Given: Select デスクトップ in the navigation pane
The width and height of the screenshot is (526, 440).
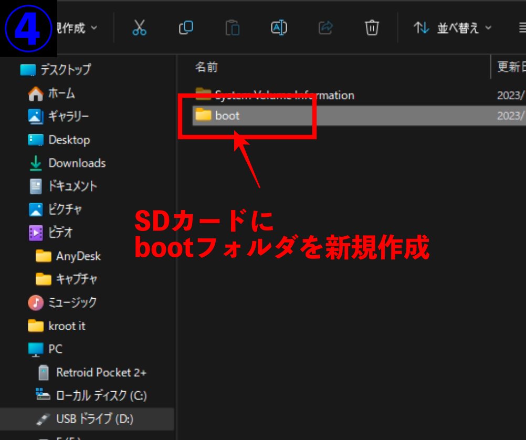Looking at the screenshot, I should coord(55,70).
